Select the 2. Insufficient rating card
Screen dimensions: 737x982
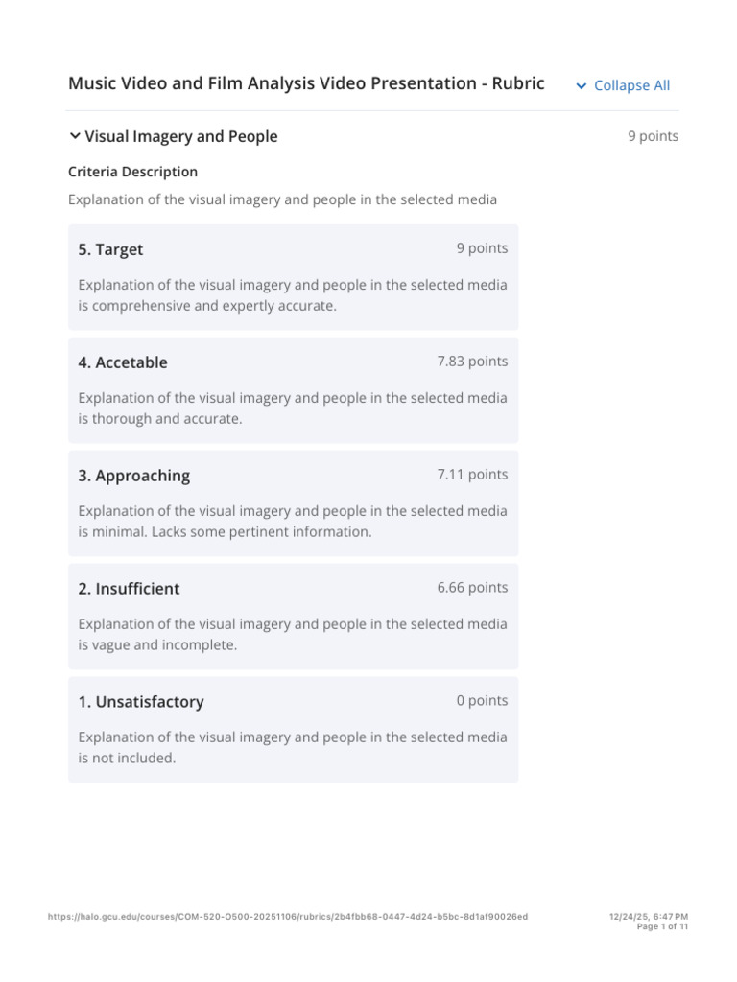(294, 617)
